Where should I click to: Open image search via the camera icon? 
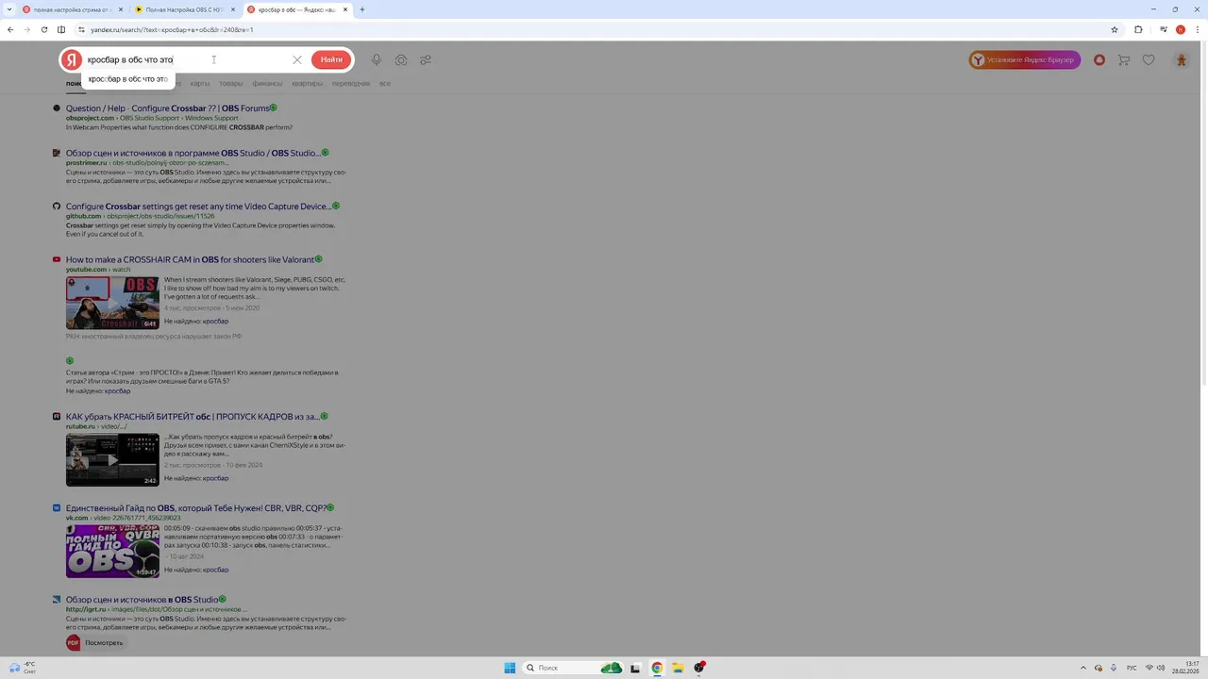(x=401, y=59)
